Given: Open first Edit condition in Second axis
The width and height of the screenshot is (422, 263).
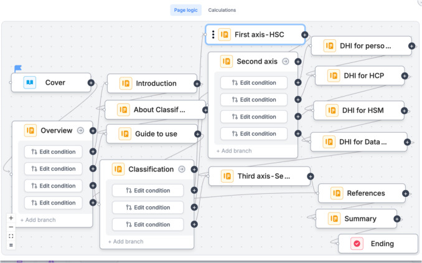Looking at the screenshot, I should pos(254,83).
